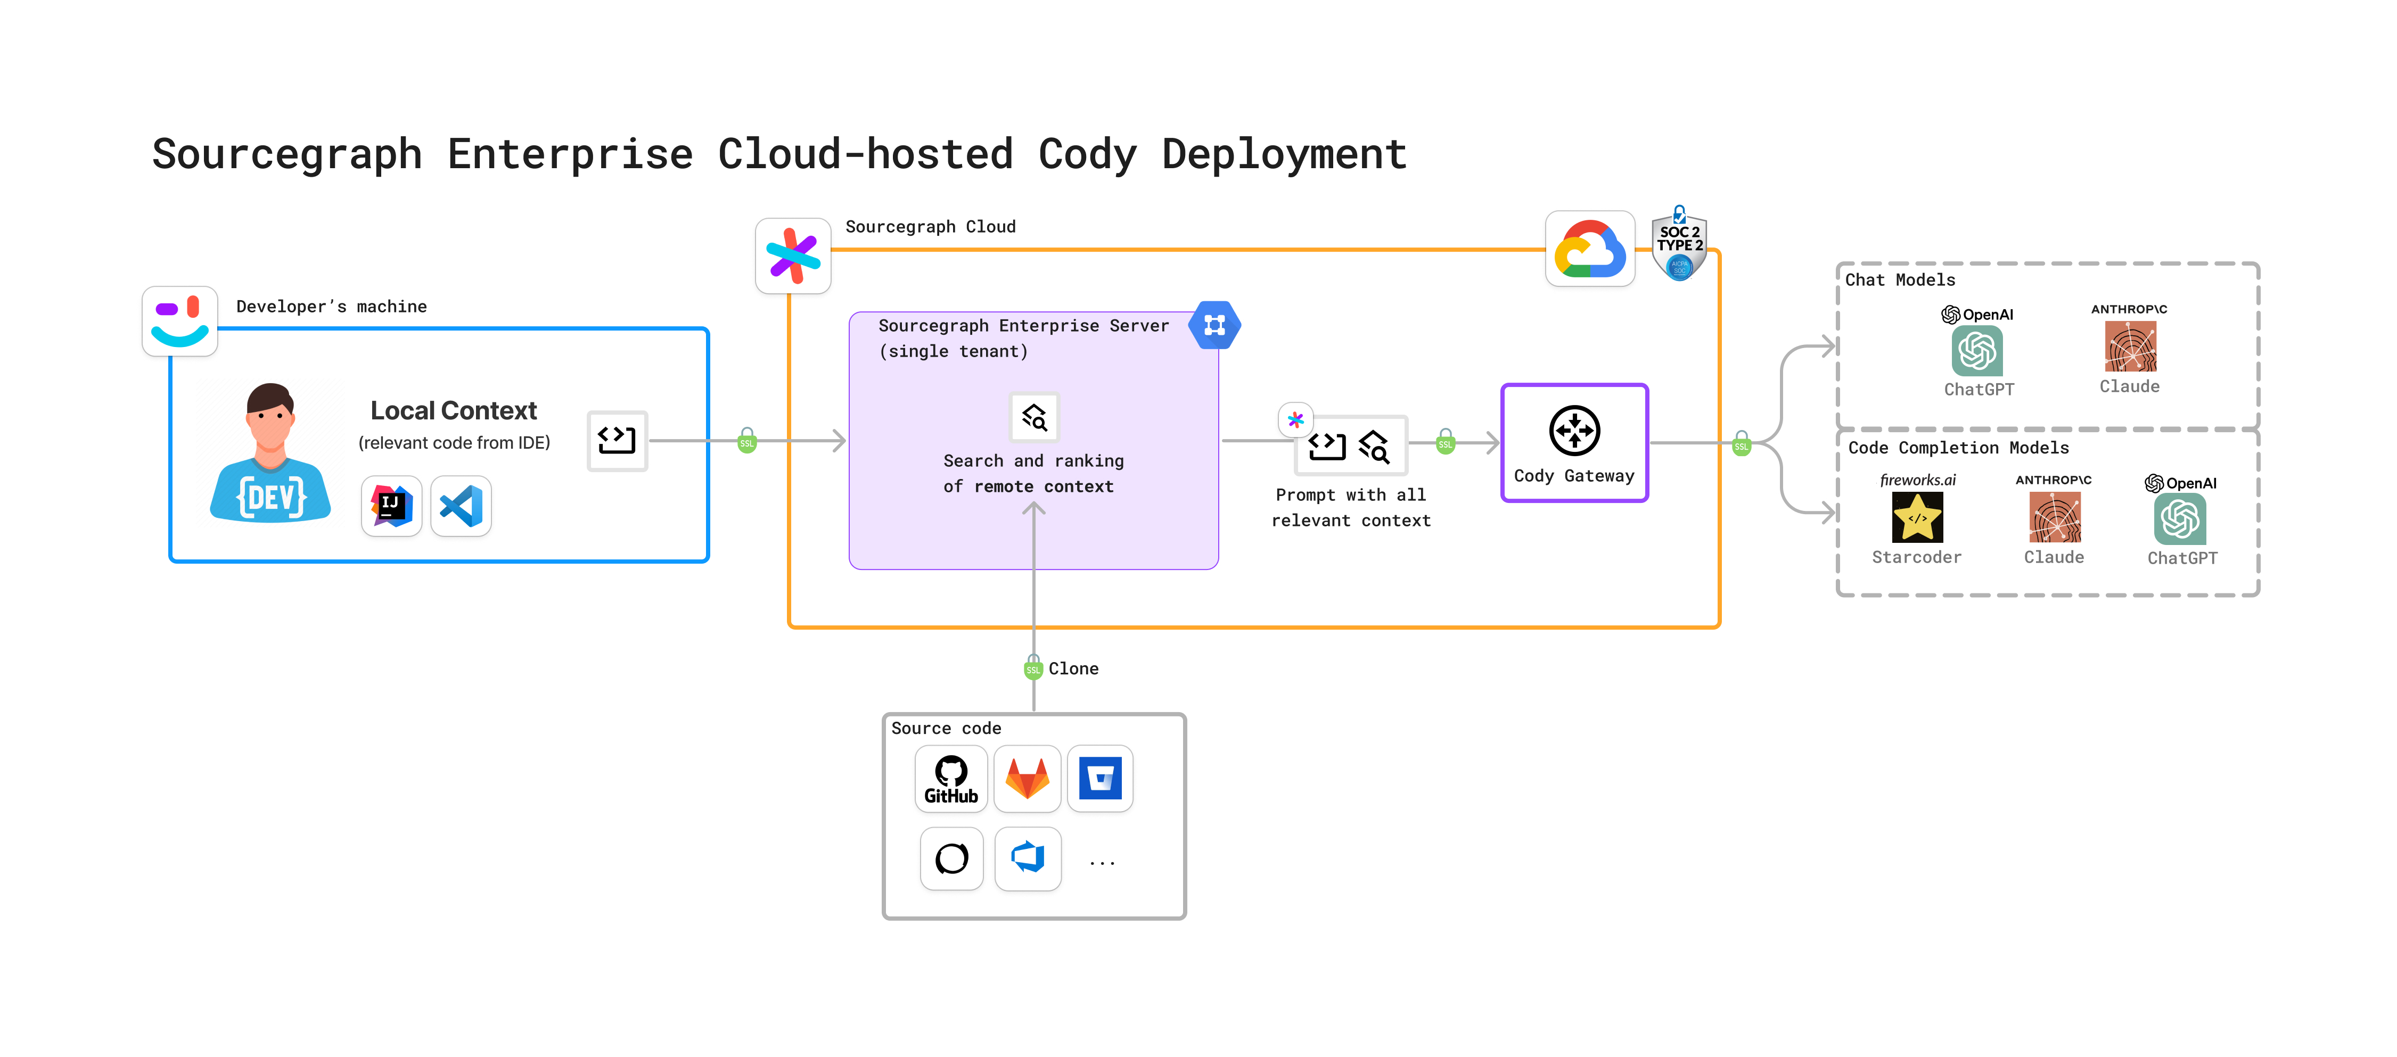2397x1057 pixels.
Task: Select the Visual Studio Code icon
Action: tap(461, 506)
